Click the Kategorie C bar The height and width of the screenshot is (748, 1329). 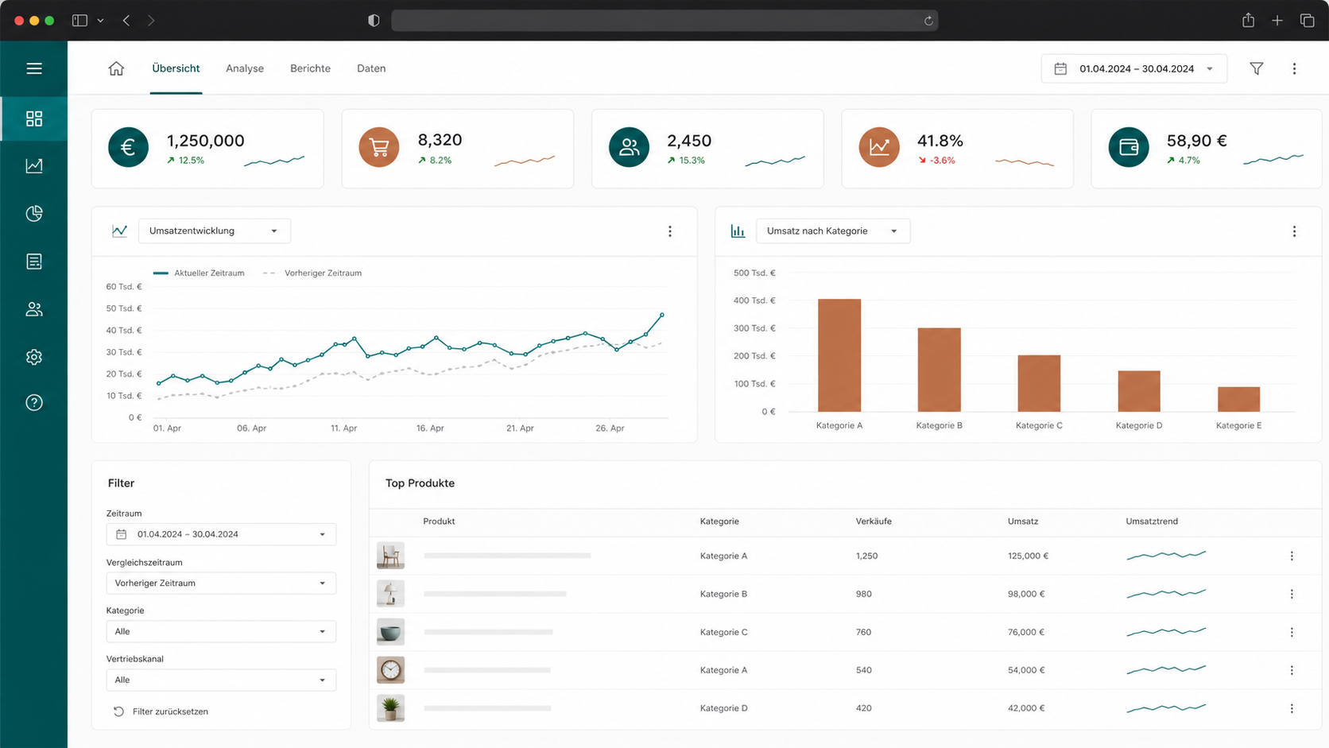(x=1039, y=383)
